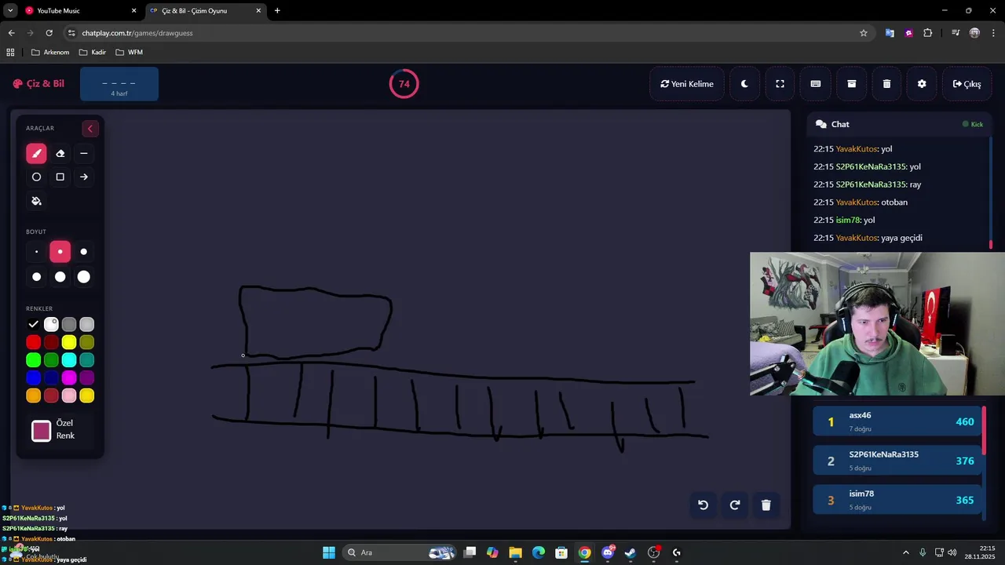Click the Çiz & Bil logo
Viewport: 1005px width, 565px height.
pyautogui.click(x=38, y=84)
